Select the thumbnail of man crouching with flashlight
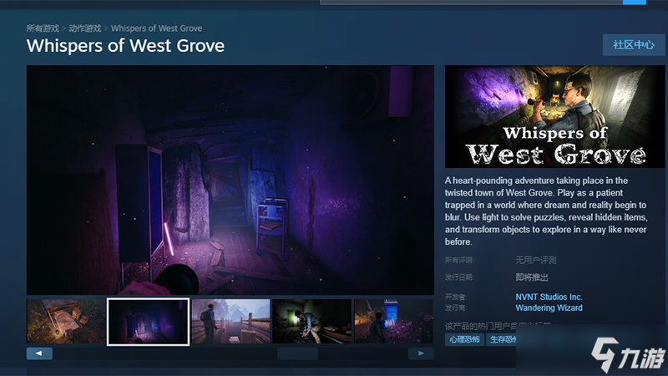The image size is (668, 376). pos(311,321)
